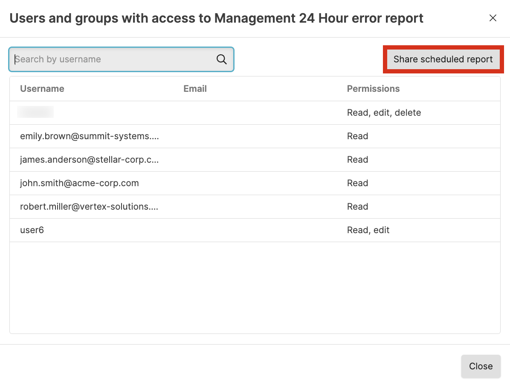
Task: Click the Username column header
Action: point(42,89)
